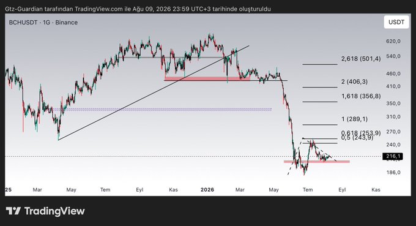416x226 pixels.
Task: Select the rising black trendline
Action: [154, 92]
